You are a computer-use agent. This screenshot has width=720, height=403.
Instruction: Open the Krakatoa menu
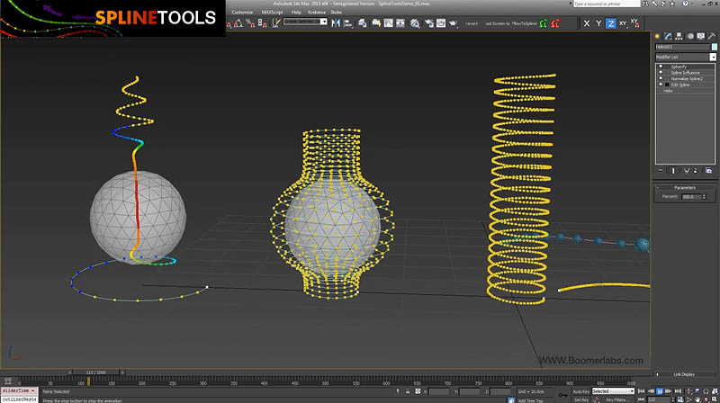pyautogui.click(x=316, y=12)
